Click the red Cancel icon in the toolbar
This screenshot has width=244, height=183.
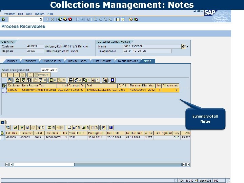70,19
